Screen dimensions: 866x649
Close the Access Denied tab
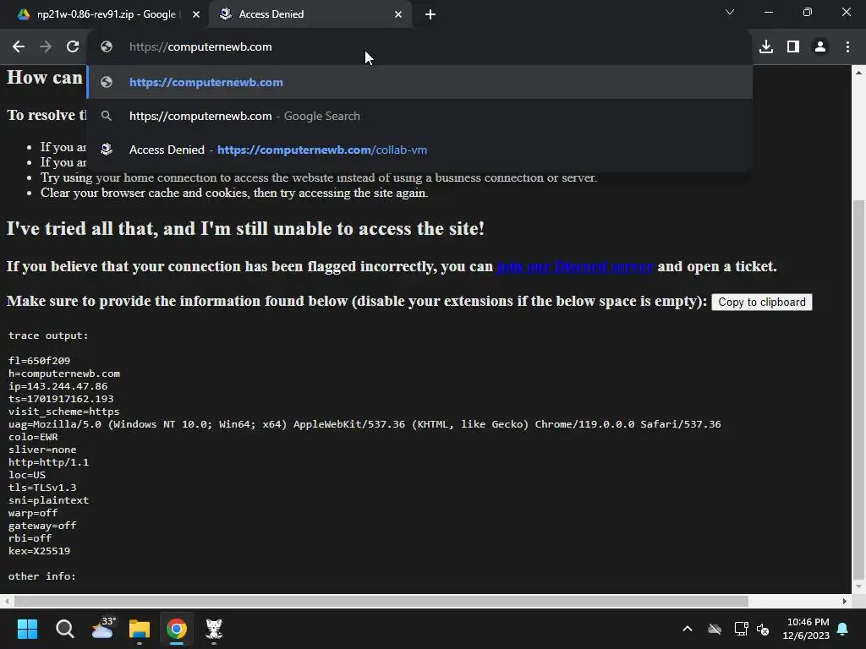click(398, 14)
